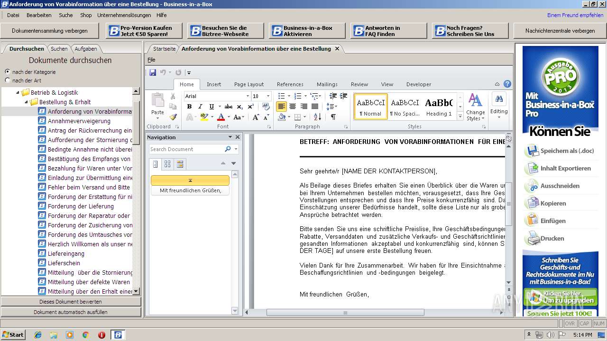607x341 pixels.
Task: Open the Insert ribbon tab
Action: (x=214, y=84)
